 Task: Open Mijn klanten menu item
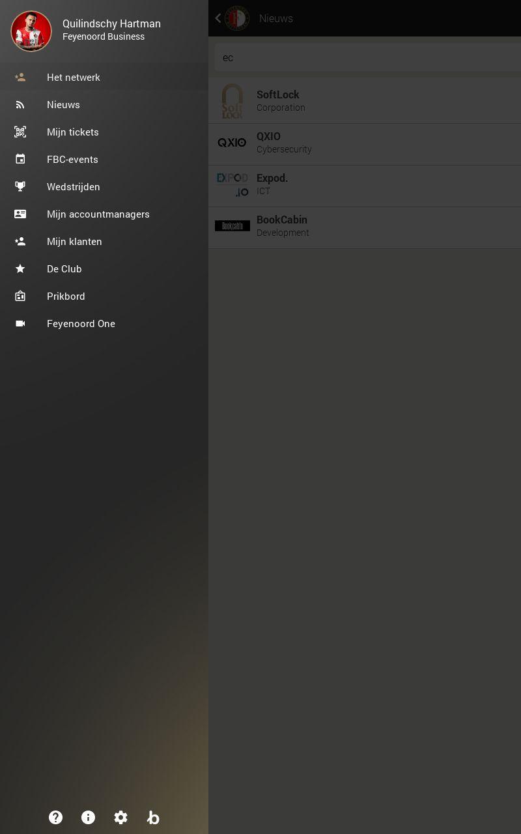[104, 242]
